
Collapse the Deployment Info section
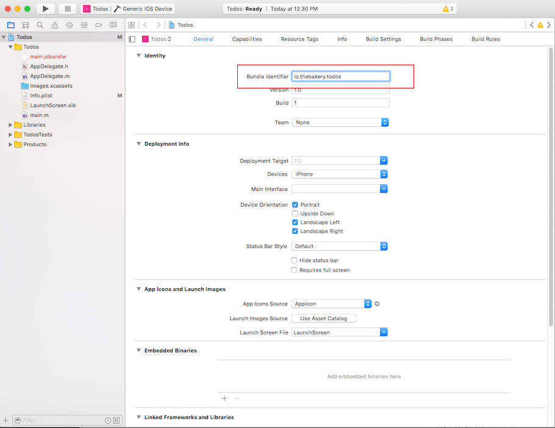[139, 144]
